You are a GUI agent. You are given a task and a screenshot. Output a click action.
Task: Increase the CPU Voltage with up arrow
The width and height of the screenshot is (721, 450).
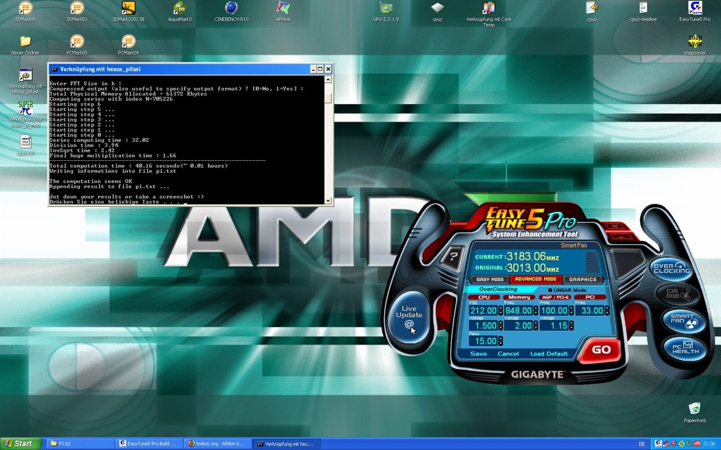501,323
